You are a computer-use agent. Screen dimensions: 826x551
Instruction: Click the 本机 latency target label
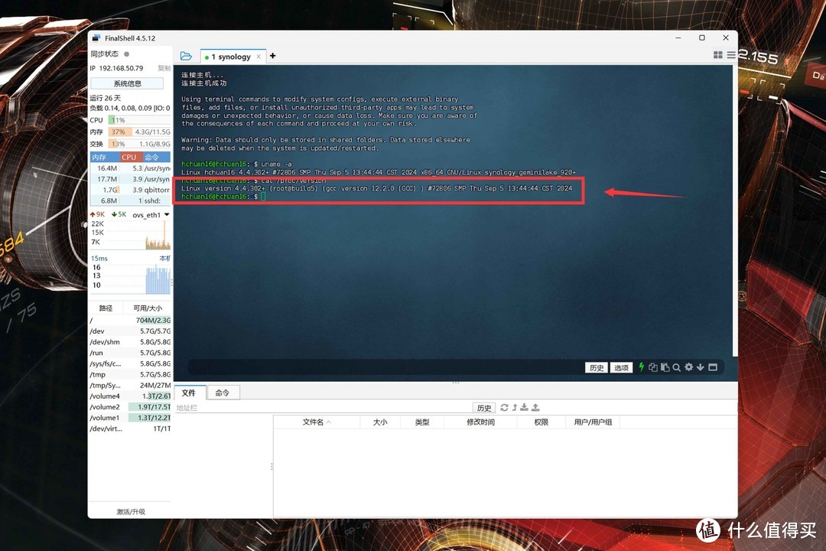[165, 259]
